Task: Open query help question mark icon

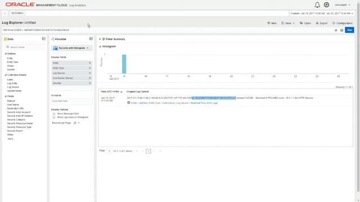Action: pyautogui.click(x=341, y=30)
